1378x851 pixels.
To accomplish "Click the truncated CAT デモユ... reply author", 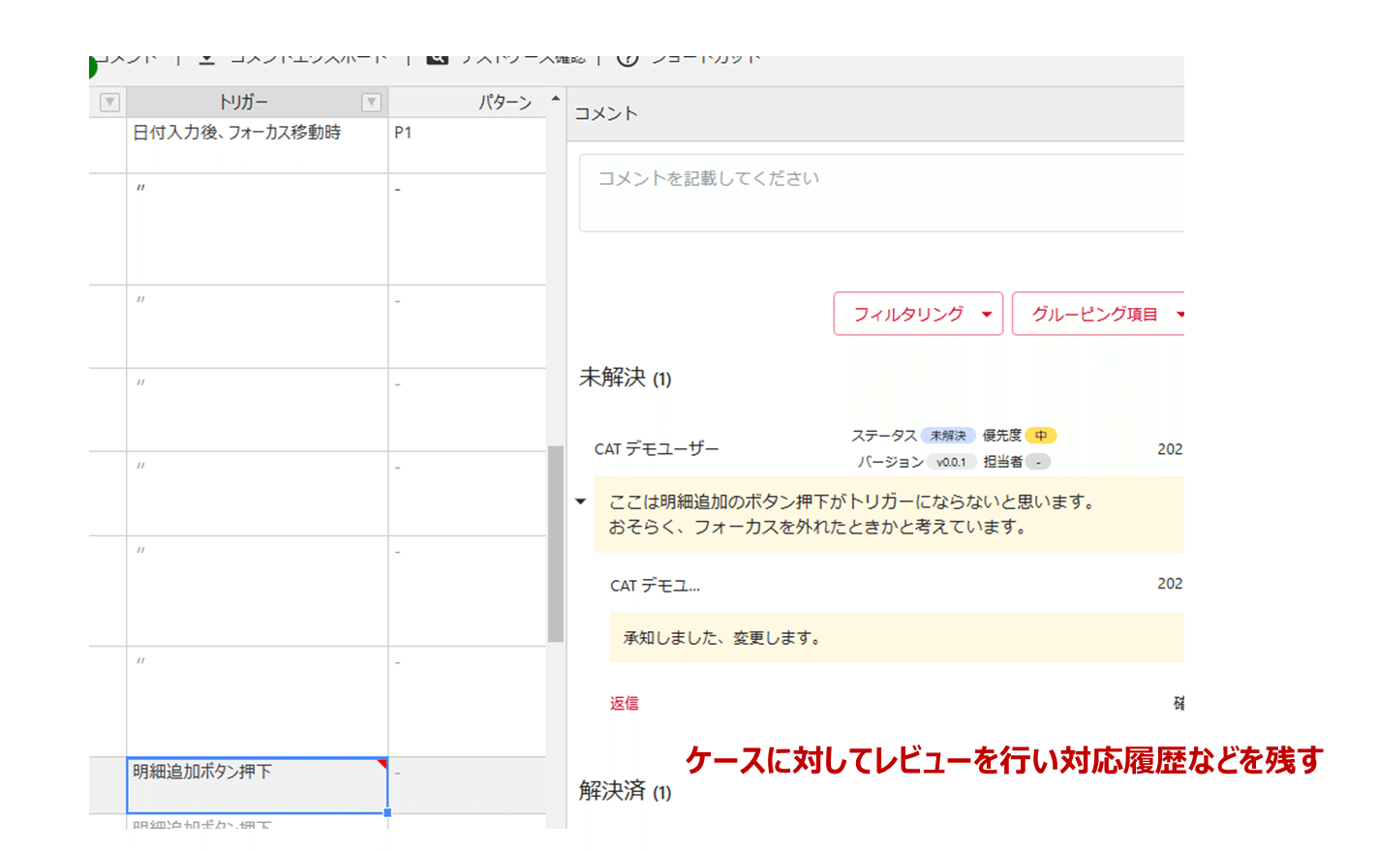I will (655, 585).
